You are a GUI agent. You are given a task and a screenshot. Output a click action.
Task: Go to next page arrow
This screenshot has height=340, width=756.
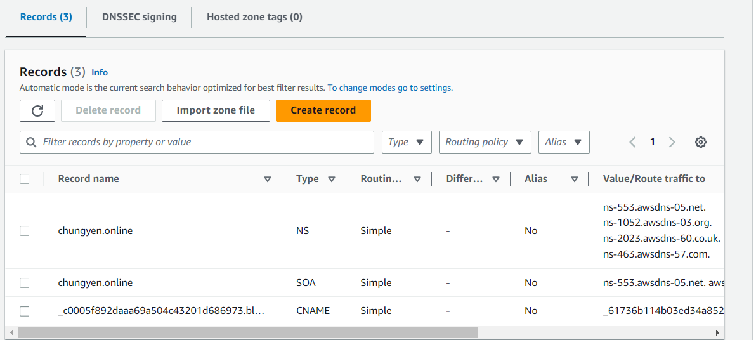(672, 142)
